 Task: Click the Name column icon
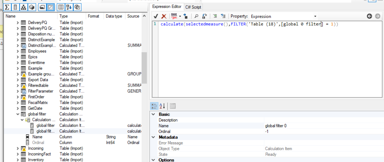(x=28, y=137)
